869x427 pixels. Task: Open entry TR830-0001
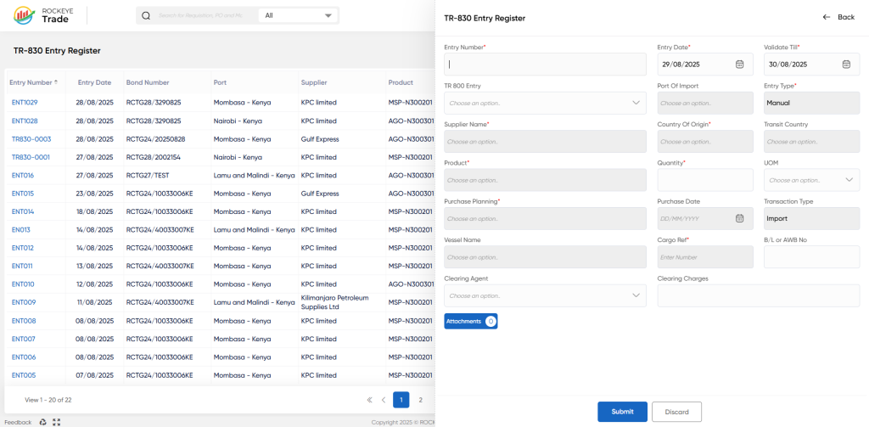(x=31, y=158)
